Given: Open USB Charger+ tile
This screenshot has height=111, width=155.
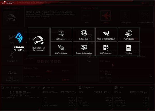Looking at the screenshot, I should pos(106,49).
